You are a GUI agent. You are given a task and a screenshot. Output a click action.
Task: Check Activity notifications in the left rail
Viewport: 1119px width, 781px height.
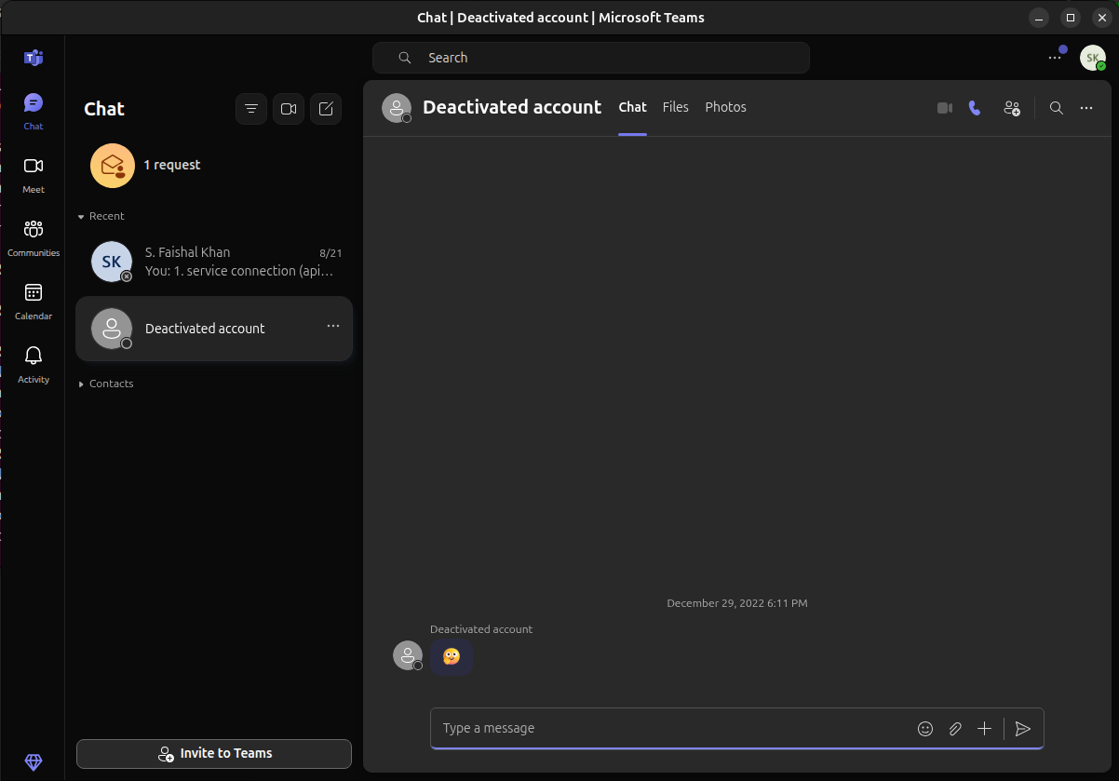point(33,362)
